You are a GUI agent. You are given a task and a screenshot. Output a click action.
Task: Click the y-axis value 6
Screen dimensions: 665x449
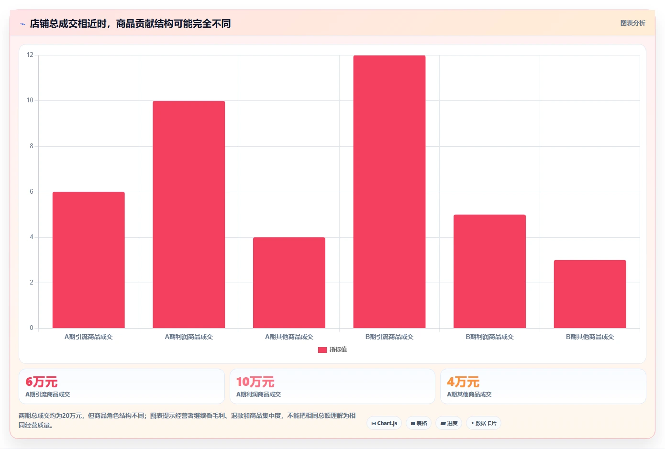32,192
